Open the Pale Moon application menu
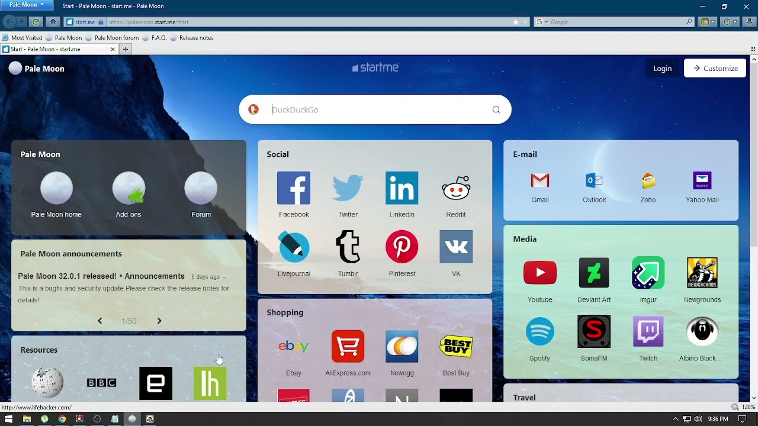The width and height of the screenshot is (758, 426). (x=26, y=5)
